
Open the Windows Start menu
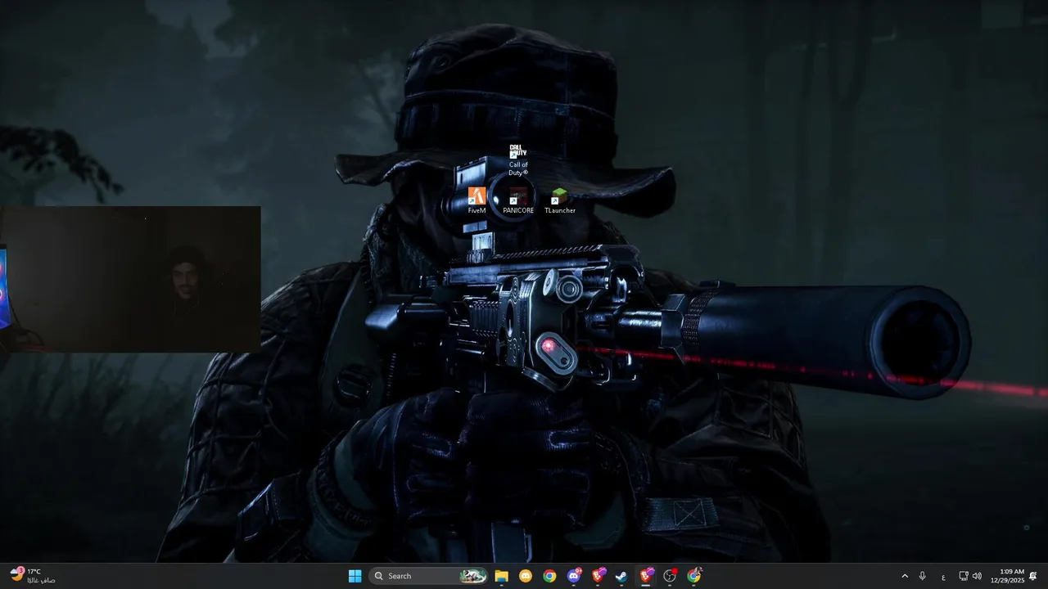[355, 576]
